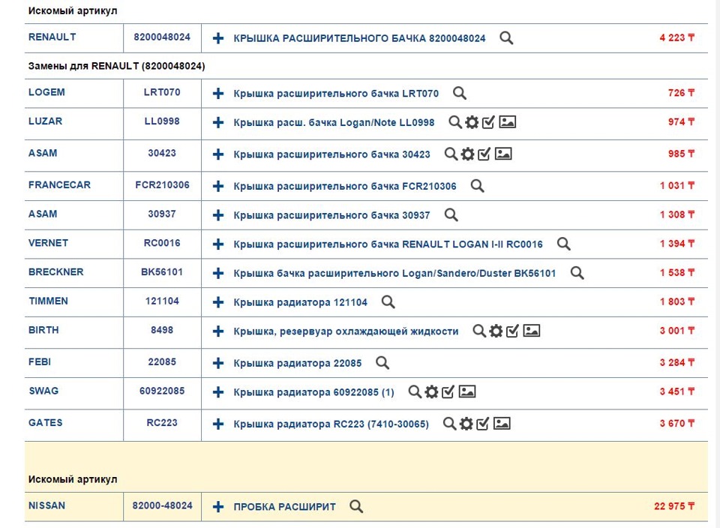Screen dimensions: 720x528
Task: Open Крышка расширительного бачка LRT070 link
Action: 336,94
